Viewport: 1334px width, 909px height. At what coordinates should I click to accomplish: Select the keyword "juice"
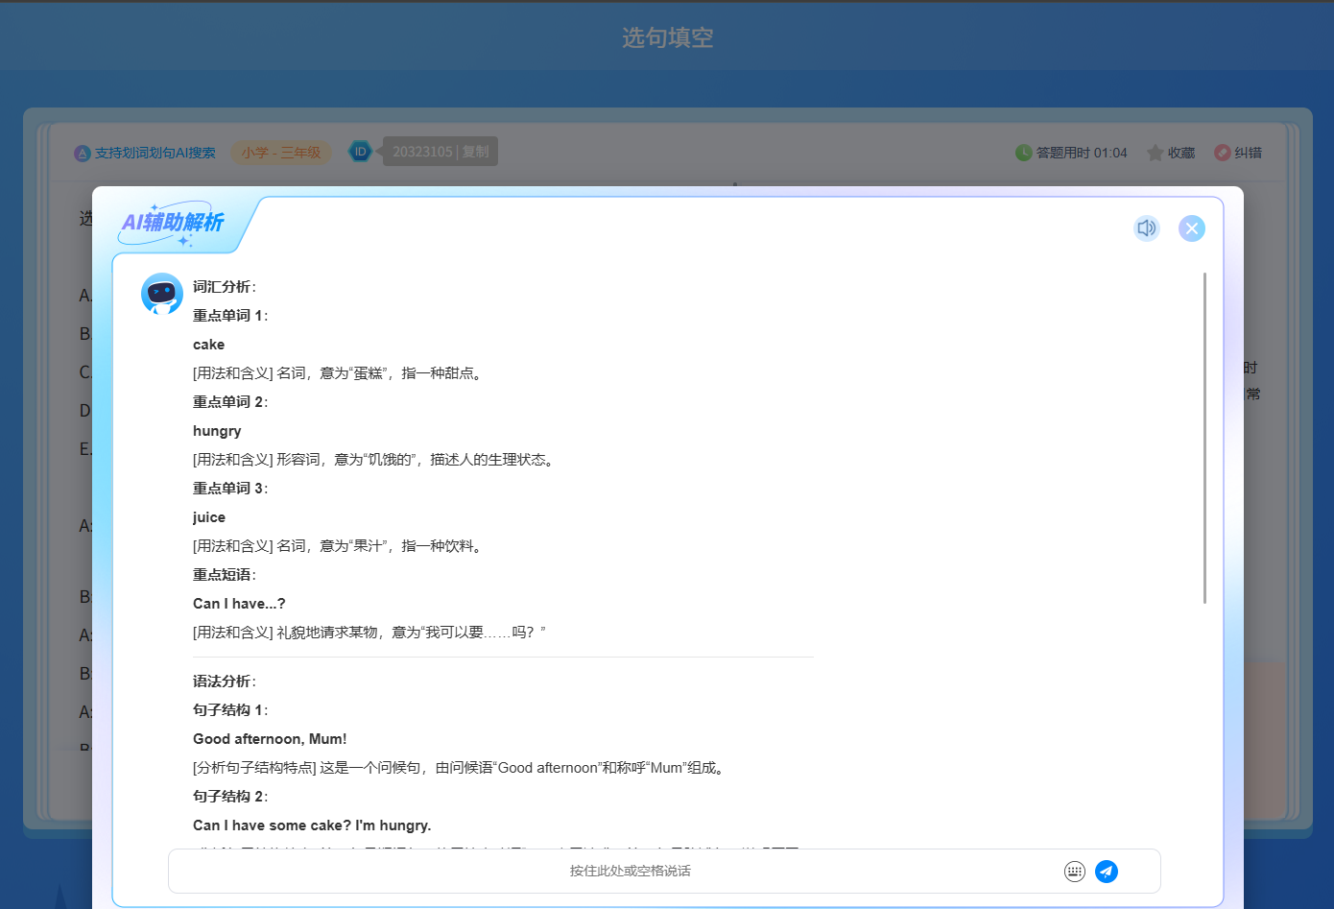(209, 517)
